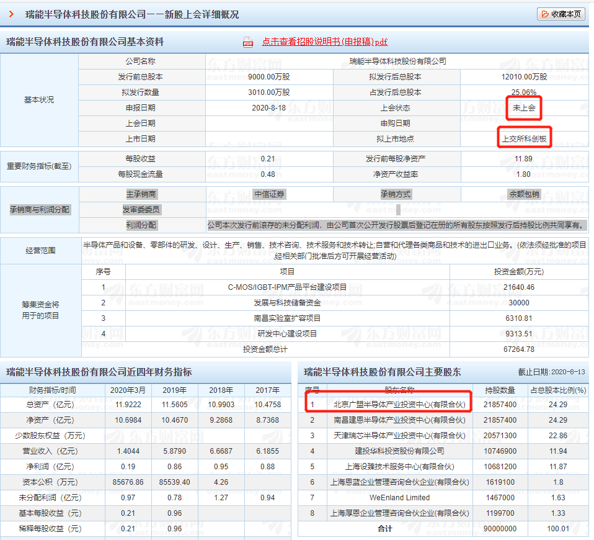The width and height of the screenshot is (594, 540).
Task: Click the 9000.00万股 pre-issue share capital value
Action: tap(268, 76)
